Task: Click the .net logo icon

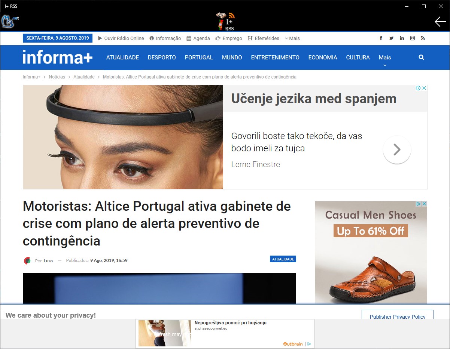Action: (x=10, y=21)
